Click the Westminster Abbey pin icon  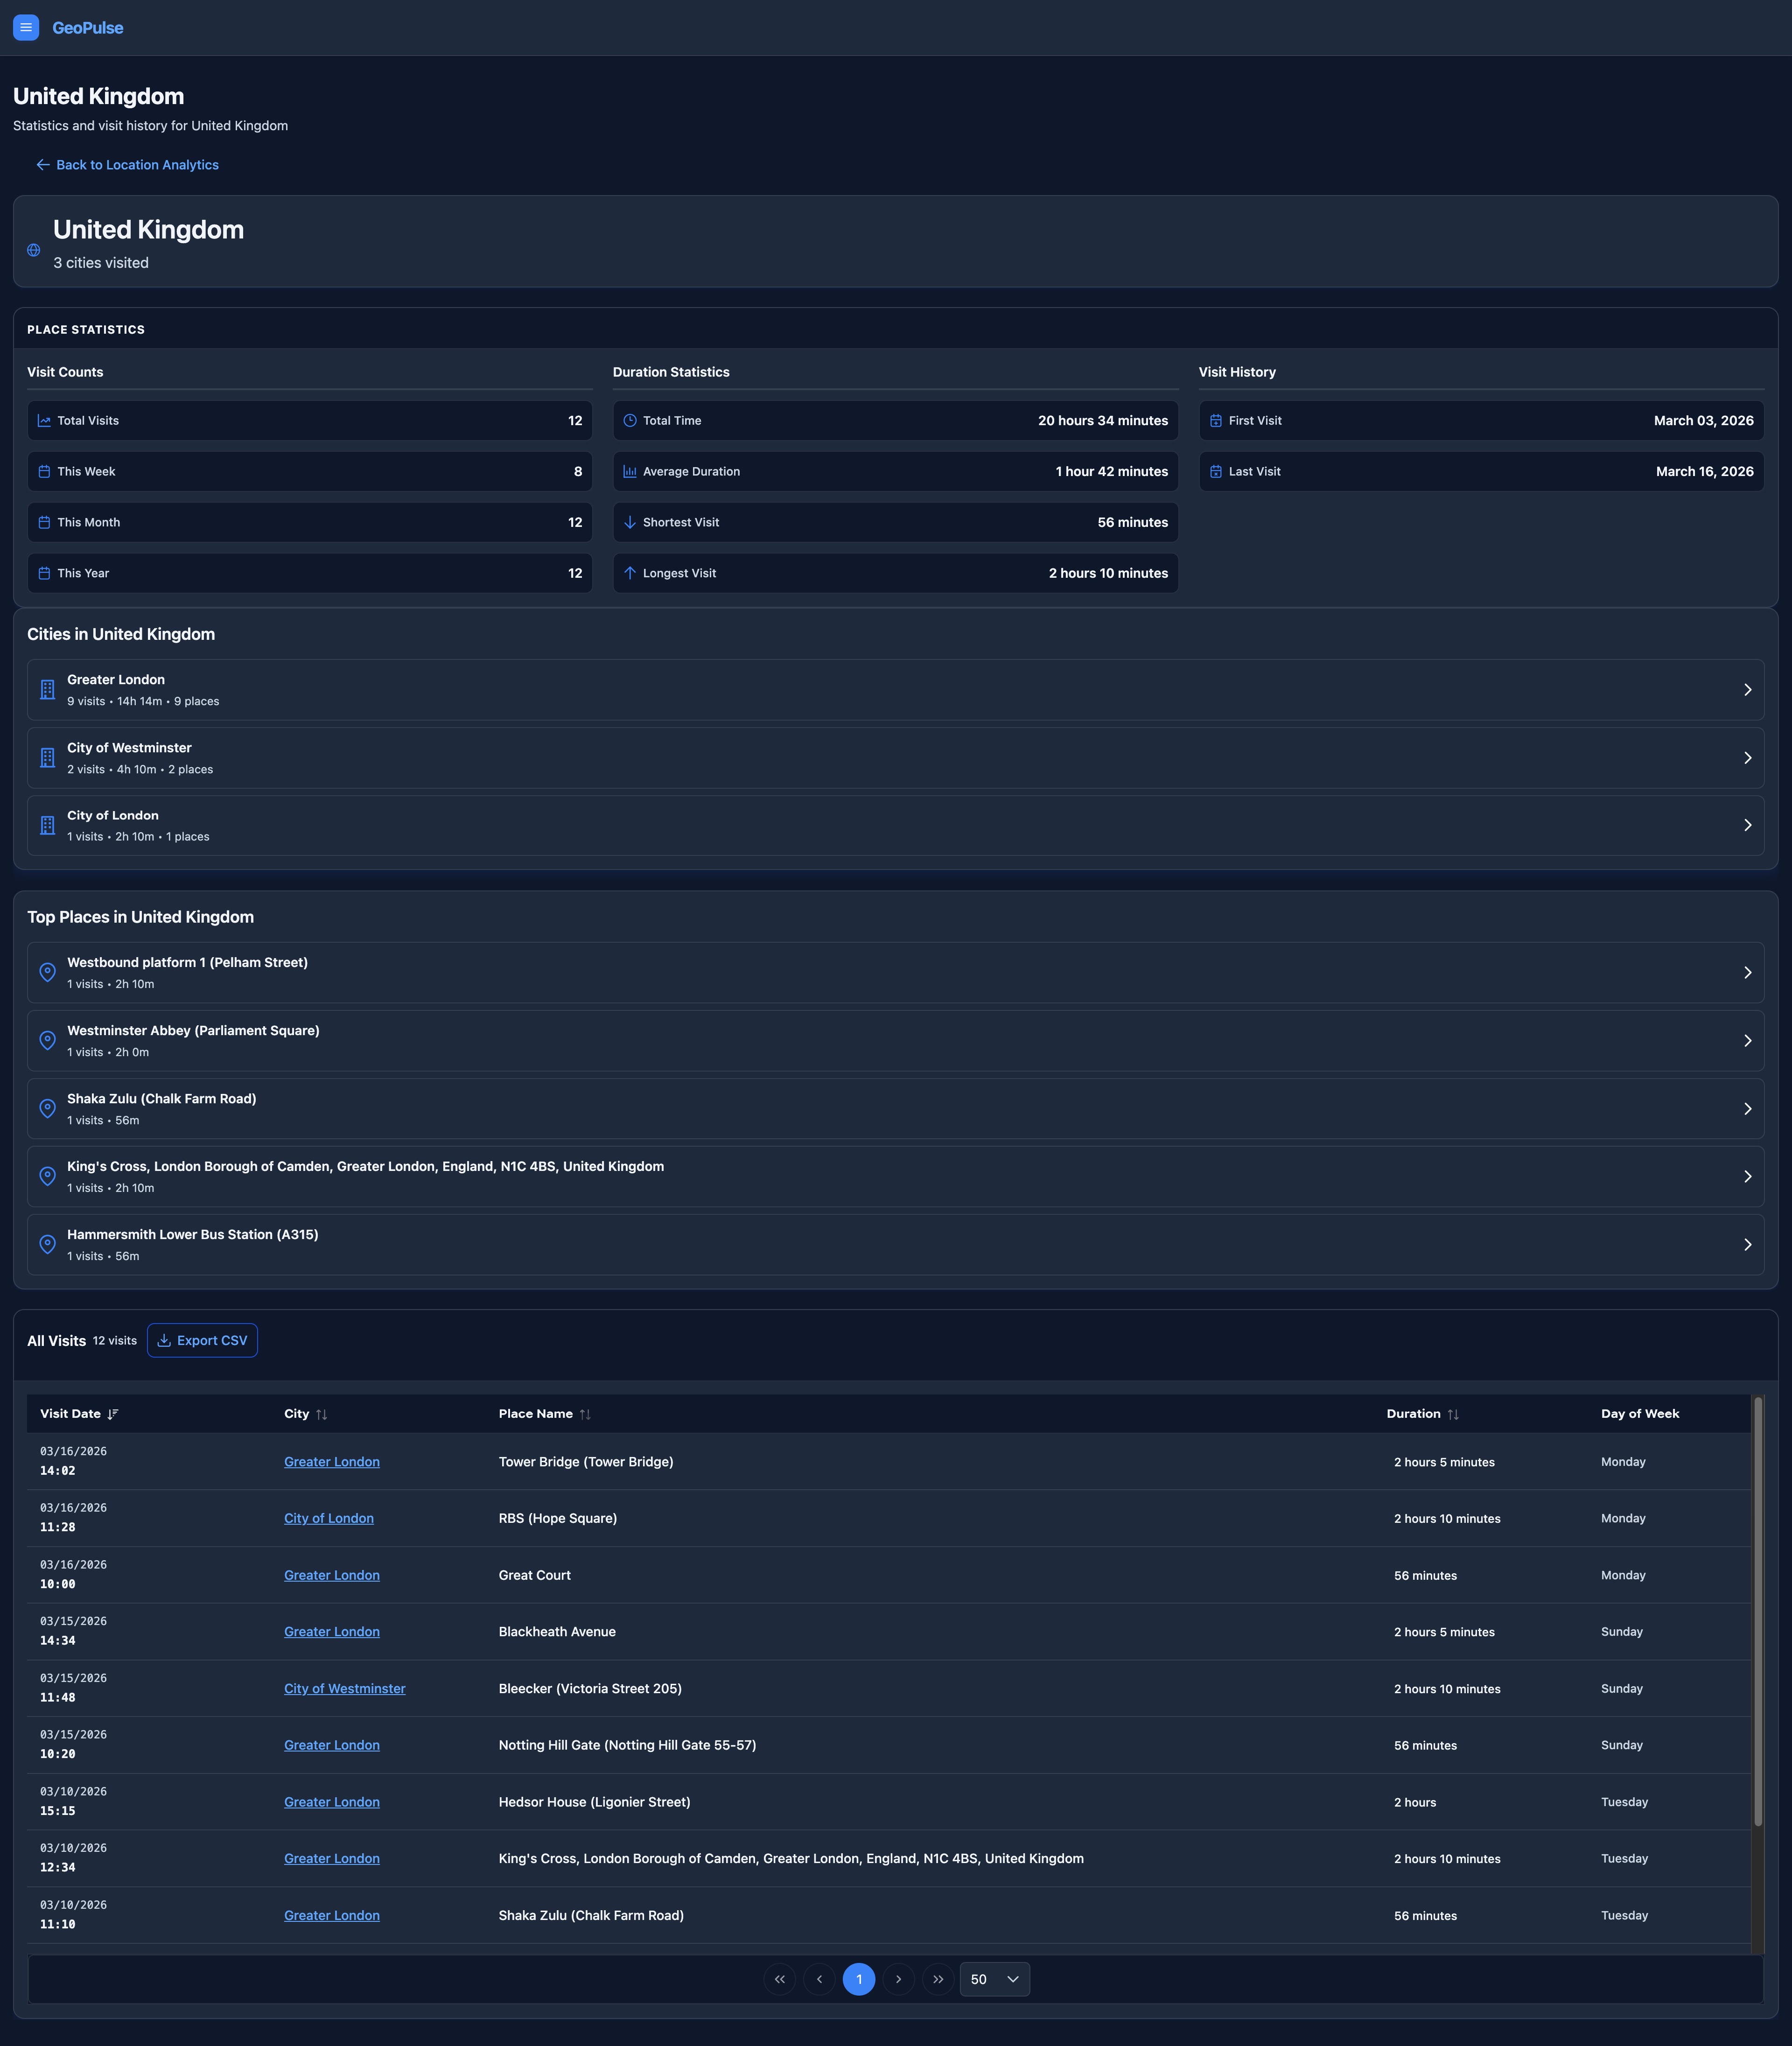[x=47, y=1041]
